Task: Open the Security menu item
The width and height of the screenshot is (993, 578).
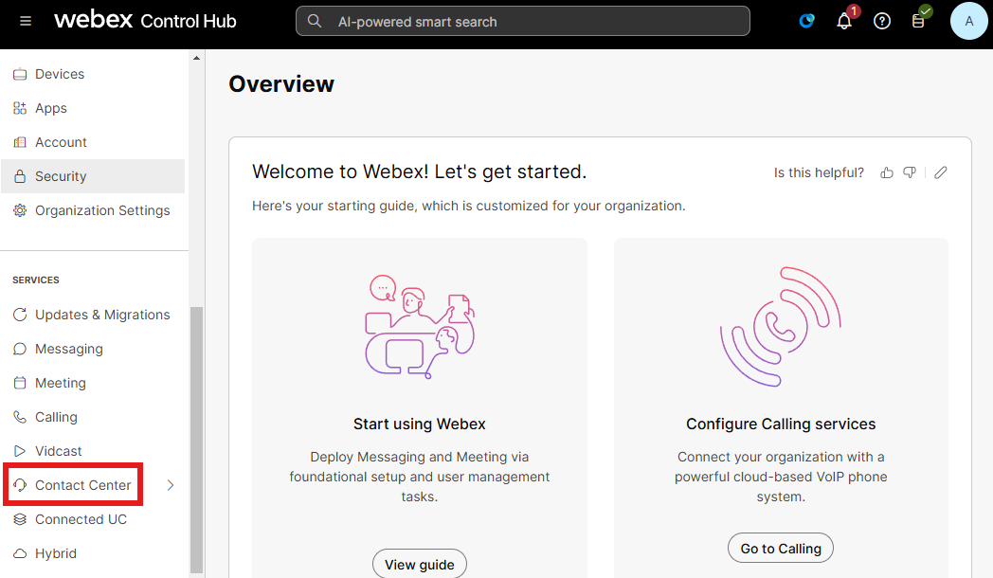Action: click(61, 176)
